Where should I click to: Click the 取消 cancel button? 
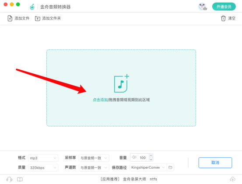point(215,162)
